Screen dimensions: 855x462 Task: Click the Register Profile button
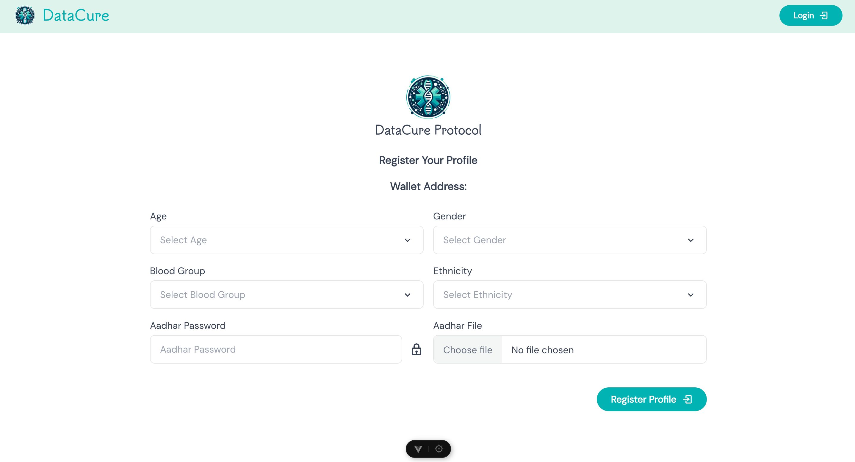click(x=651, y=399)
